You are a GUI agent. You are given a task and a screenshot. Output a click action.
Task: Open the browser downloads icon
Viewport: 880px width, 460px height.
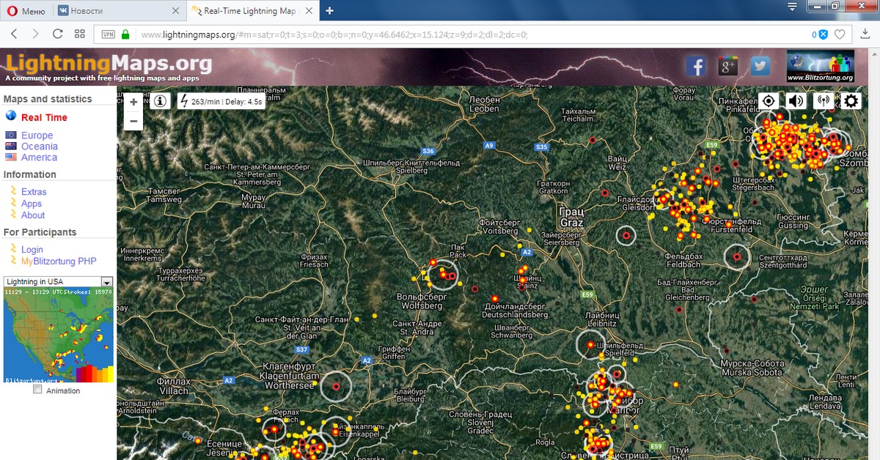click(865, 34)
